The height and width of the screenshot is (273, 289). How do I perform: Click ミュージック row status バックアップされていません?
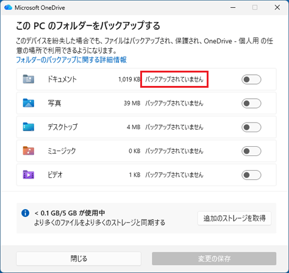point(174,151)
